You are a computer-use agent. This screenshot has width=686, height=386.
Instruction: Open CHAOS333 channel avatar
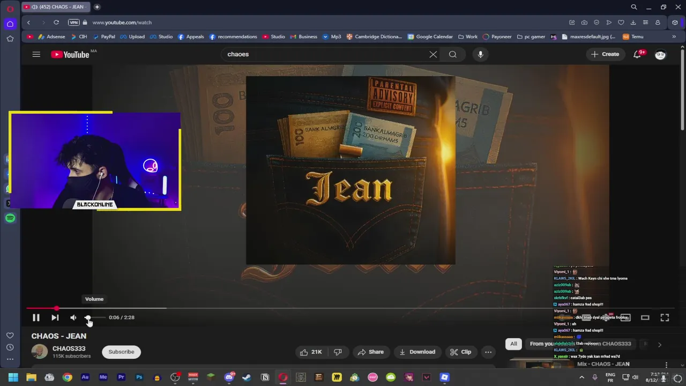click(x=39, y=352)
